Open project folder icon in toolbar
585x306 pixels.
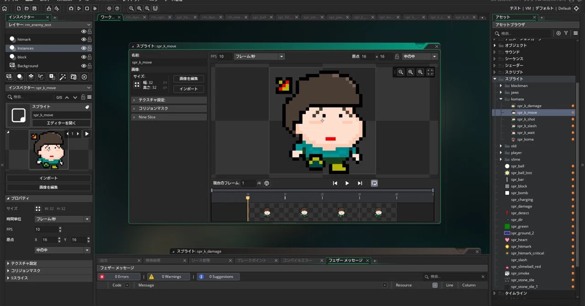pos(27,8)
